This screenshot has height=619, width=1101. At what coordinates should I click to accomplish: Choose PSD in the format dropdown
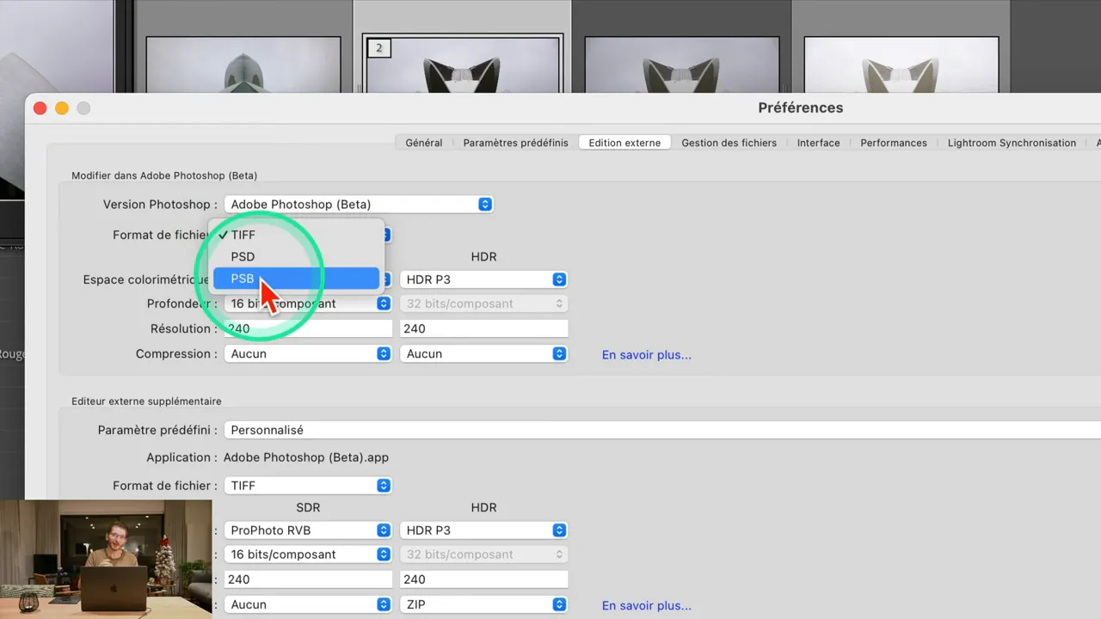(x=243, y=256)
